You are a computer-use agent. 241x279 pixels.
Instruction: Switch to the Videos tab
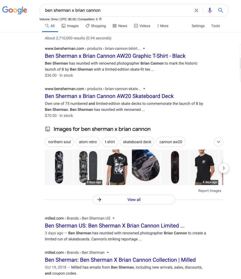tap(142, 26)
